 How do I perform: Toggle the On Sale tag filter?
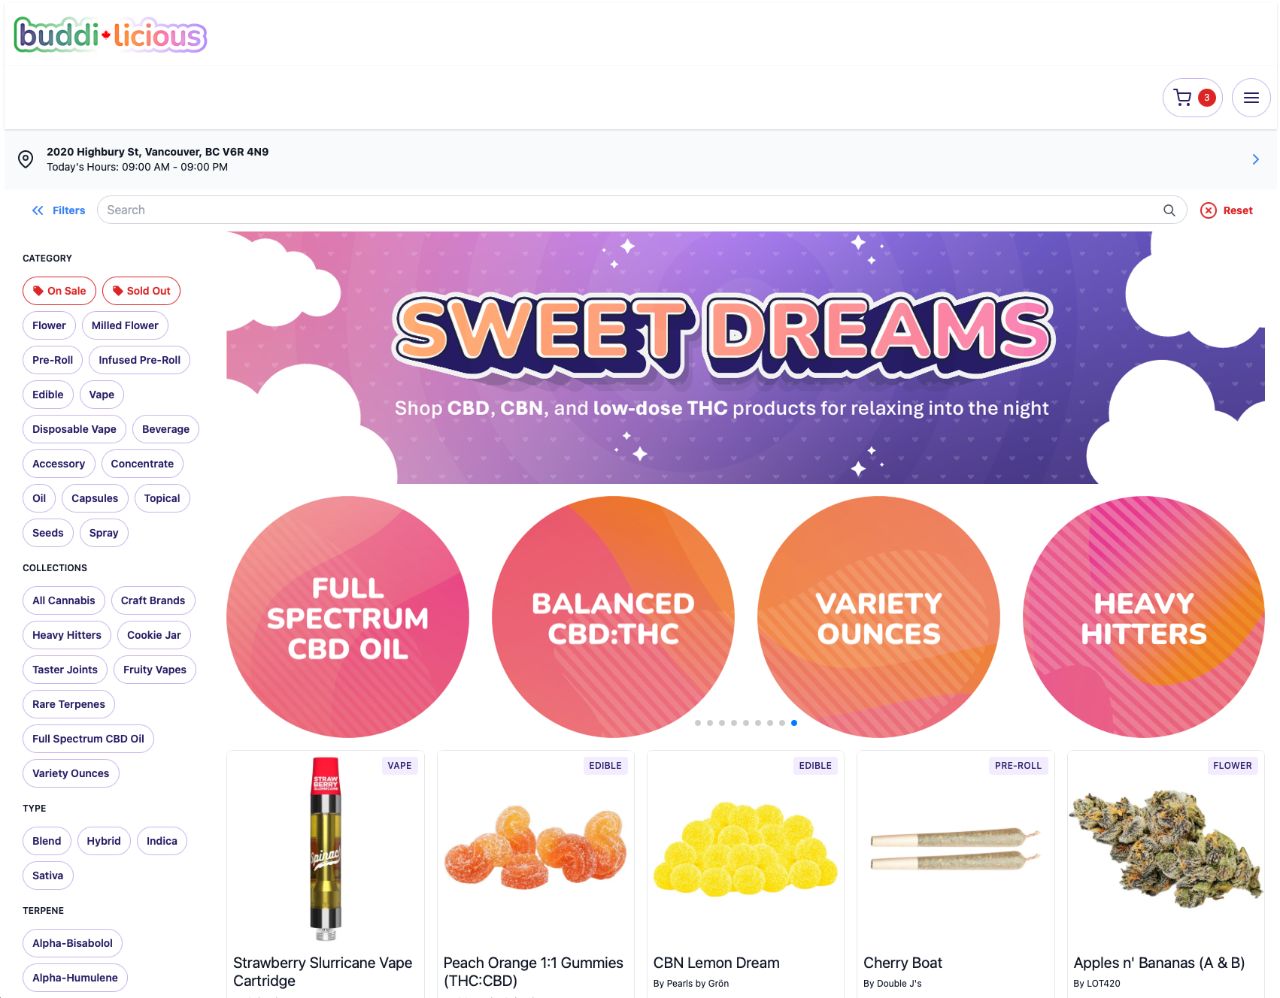click(59, 291)
